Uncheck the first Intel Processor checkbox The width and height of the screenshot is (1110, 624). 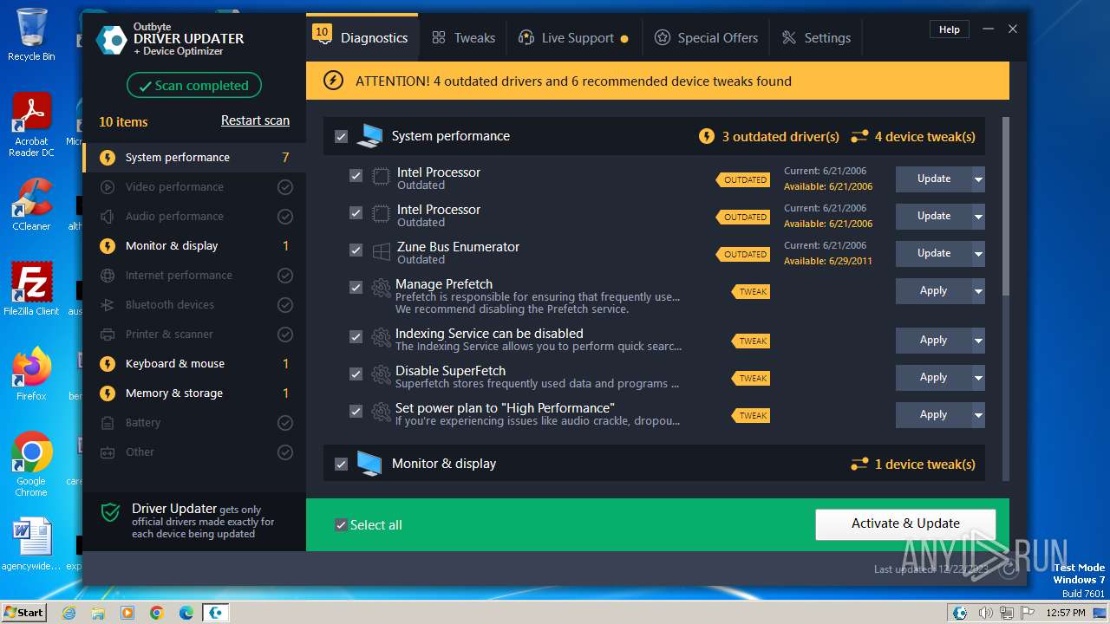click(x=356, y=176)
